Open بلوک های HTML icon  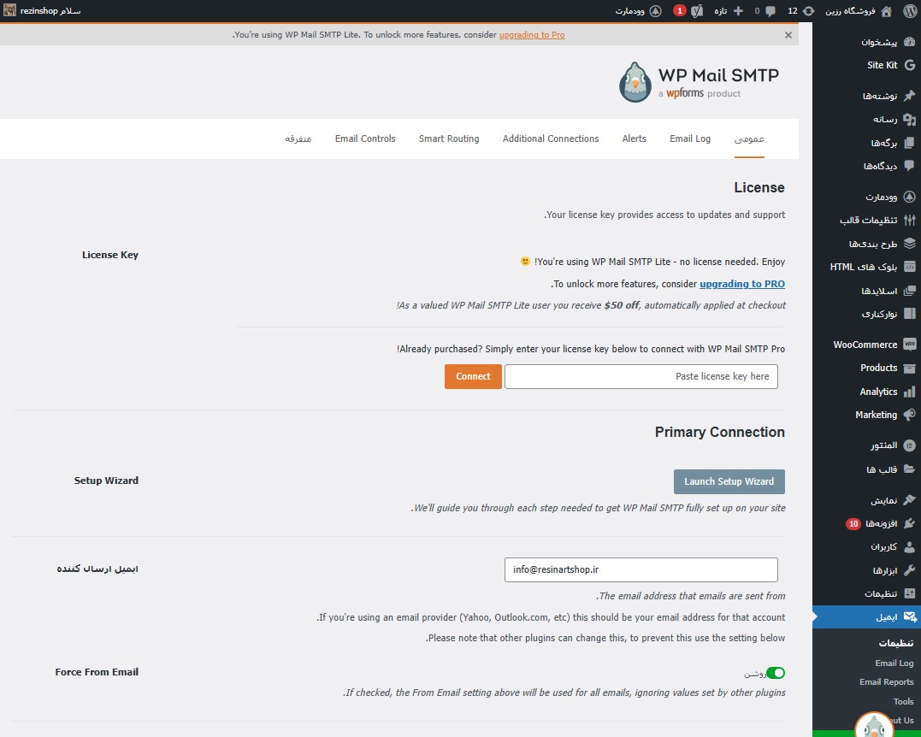909,267
